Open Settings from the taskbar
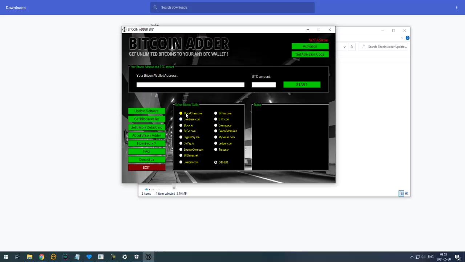The height and width of the screenshot is (262, 465). pos(125,257)
